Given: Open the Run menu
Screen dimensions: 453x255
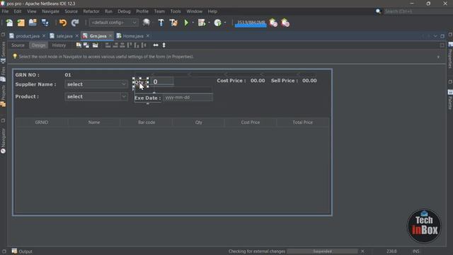Looking at the screenshot, I should tap(108, 11).
